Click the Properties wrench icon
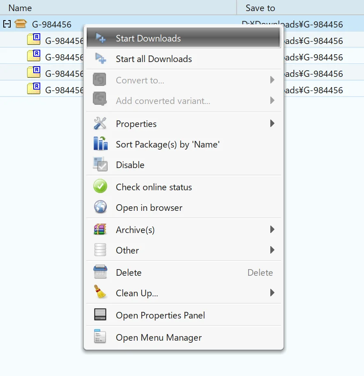The width and height of the screenshot is (364, 376). [x=100, y=124]
